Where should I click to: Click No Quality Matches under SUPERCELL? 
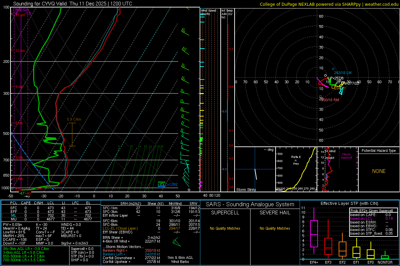[225, 228]
